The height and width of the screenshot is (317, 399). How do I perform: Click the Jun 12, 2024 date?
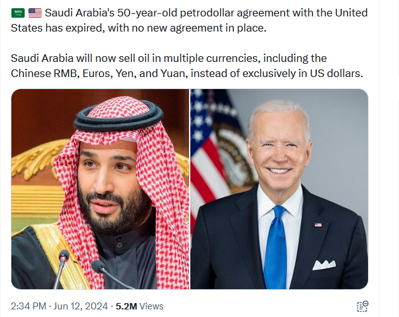point(82,306)
